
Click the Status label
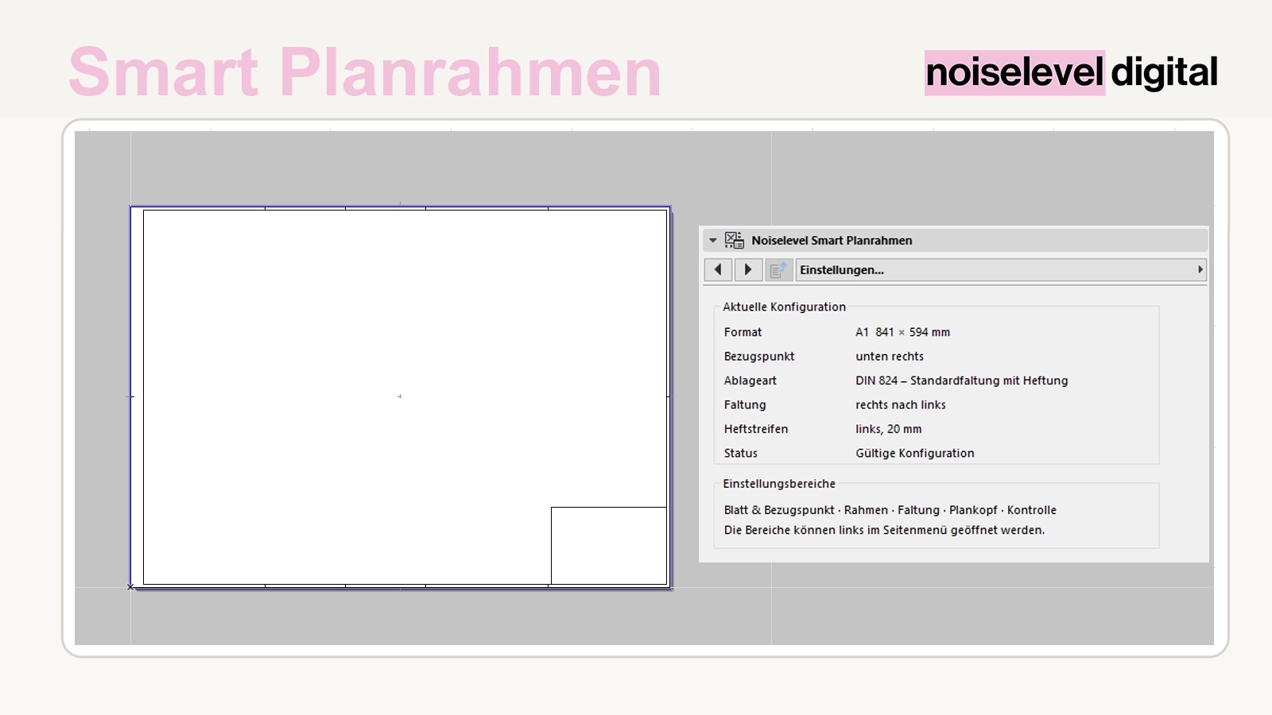coord(740,454)
